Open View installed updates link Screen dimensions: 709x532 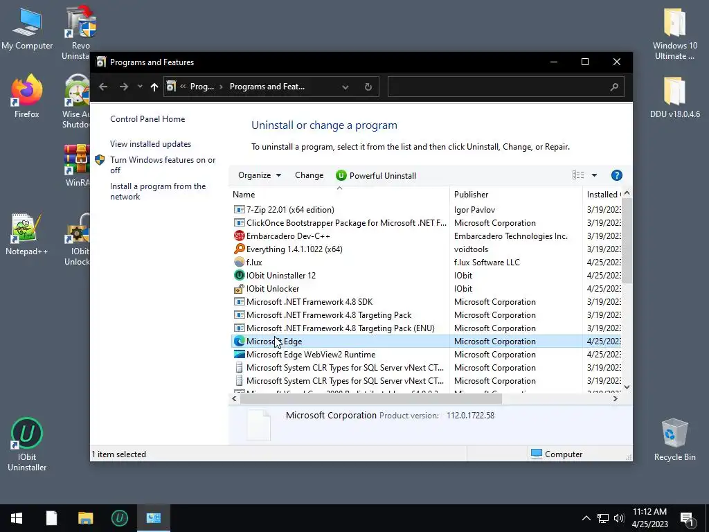tap(150, 144)
